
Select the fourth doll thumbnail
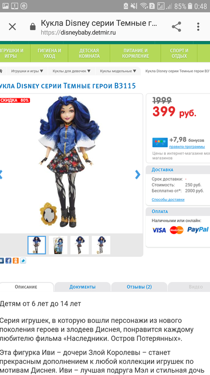(101, 245)
